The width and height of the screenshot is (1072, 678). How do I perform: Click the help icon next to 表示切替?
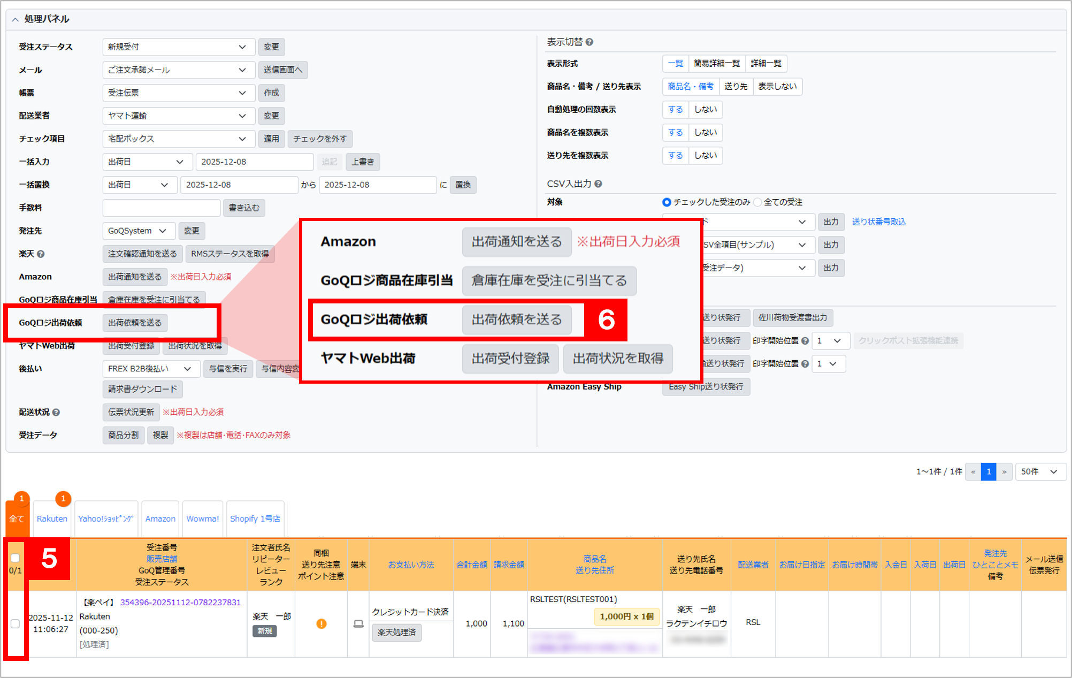589,42
